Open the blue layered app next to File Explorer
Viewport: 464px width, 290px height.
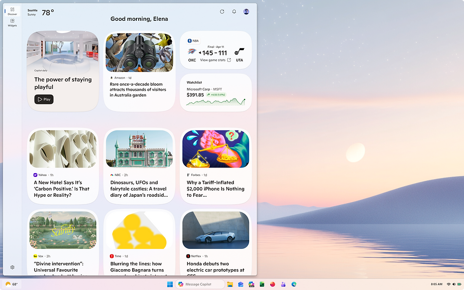[241, 284]
